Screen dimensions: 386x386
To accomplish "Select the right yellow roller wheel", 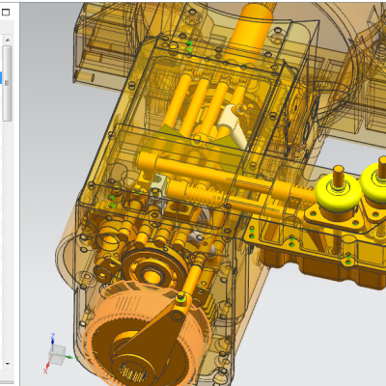I will pos(373,182).
